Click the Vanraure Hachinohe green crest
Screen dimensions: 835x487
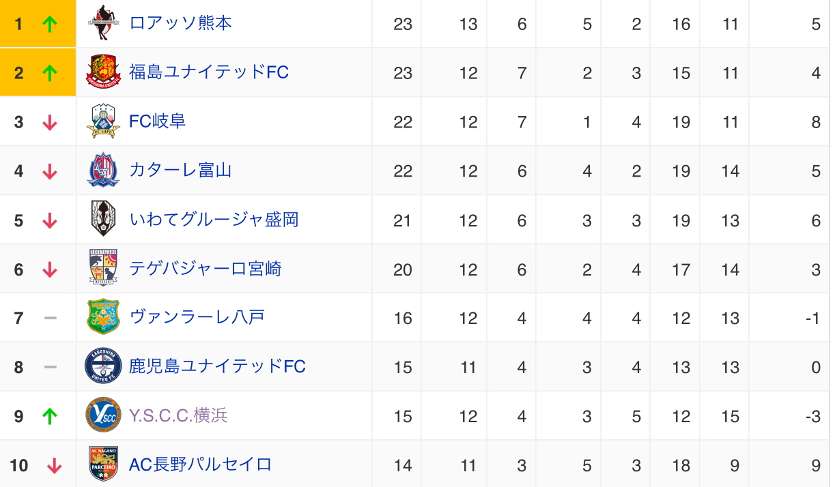point(104,317)
